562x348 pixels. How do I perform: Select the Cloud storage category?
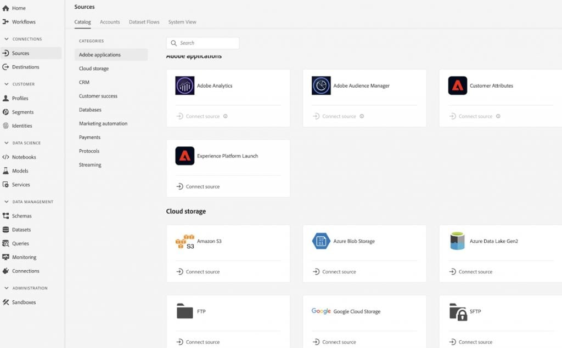tap(94, 69)
